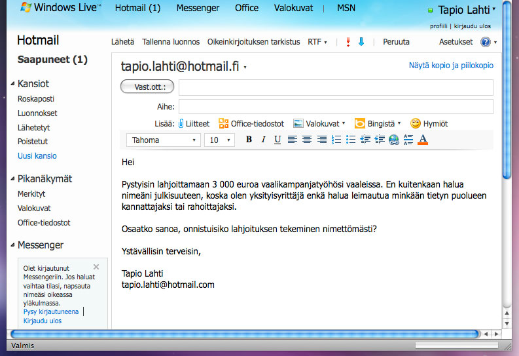Attach files via Liitteet

pos(194,124)
